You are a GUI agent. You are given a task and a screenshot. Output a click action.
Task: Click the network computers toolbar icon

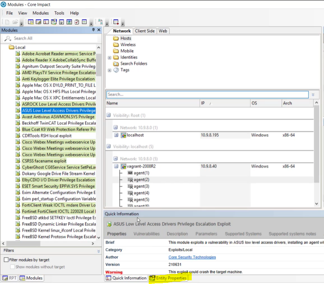(x=101, y=22)
